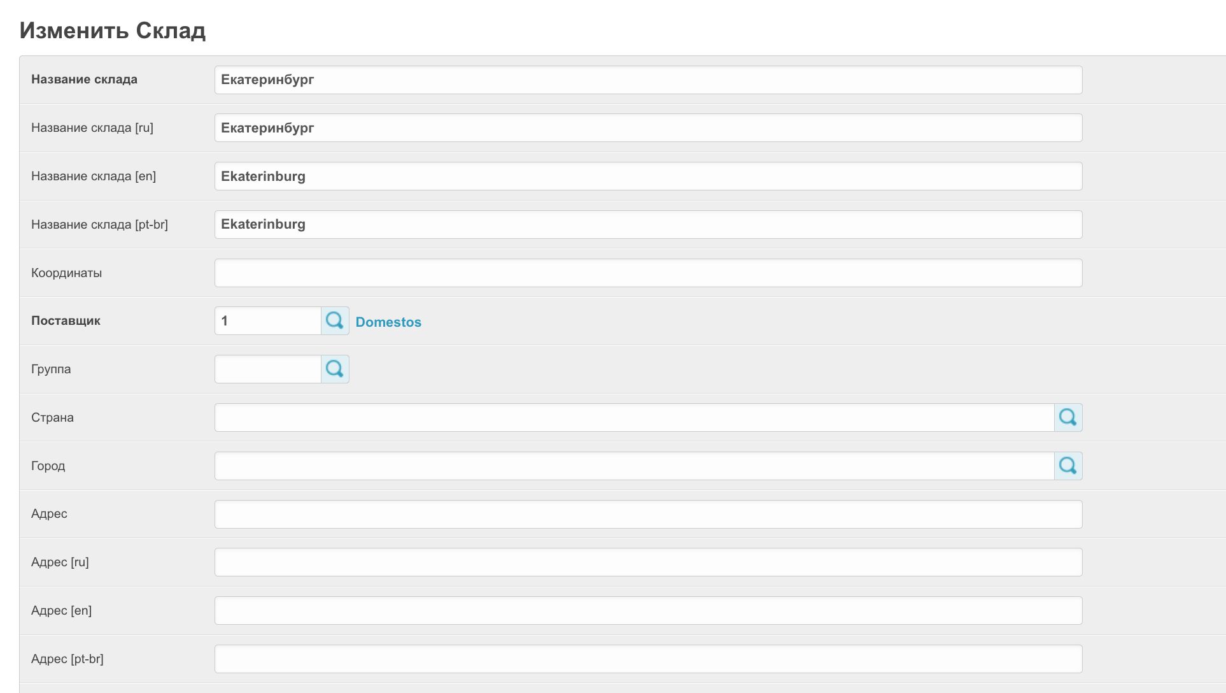Image resolution: width=1226 pixels, height=693 pixels.
Task: Open the Группа search magnifier icon
Action: [335, 369]
